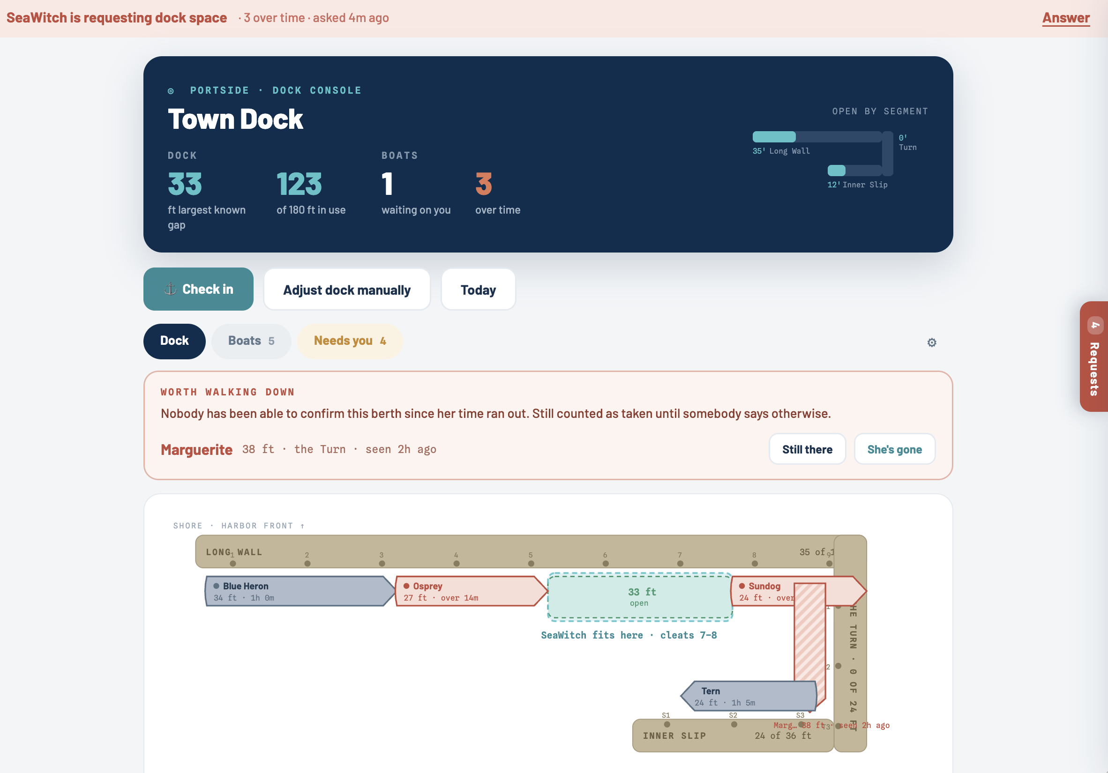Click Long Wall cleat 1 marker
The width and height of the screenshot is (1108, 773).
point(233,563)
